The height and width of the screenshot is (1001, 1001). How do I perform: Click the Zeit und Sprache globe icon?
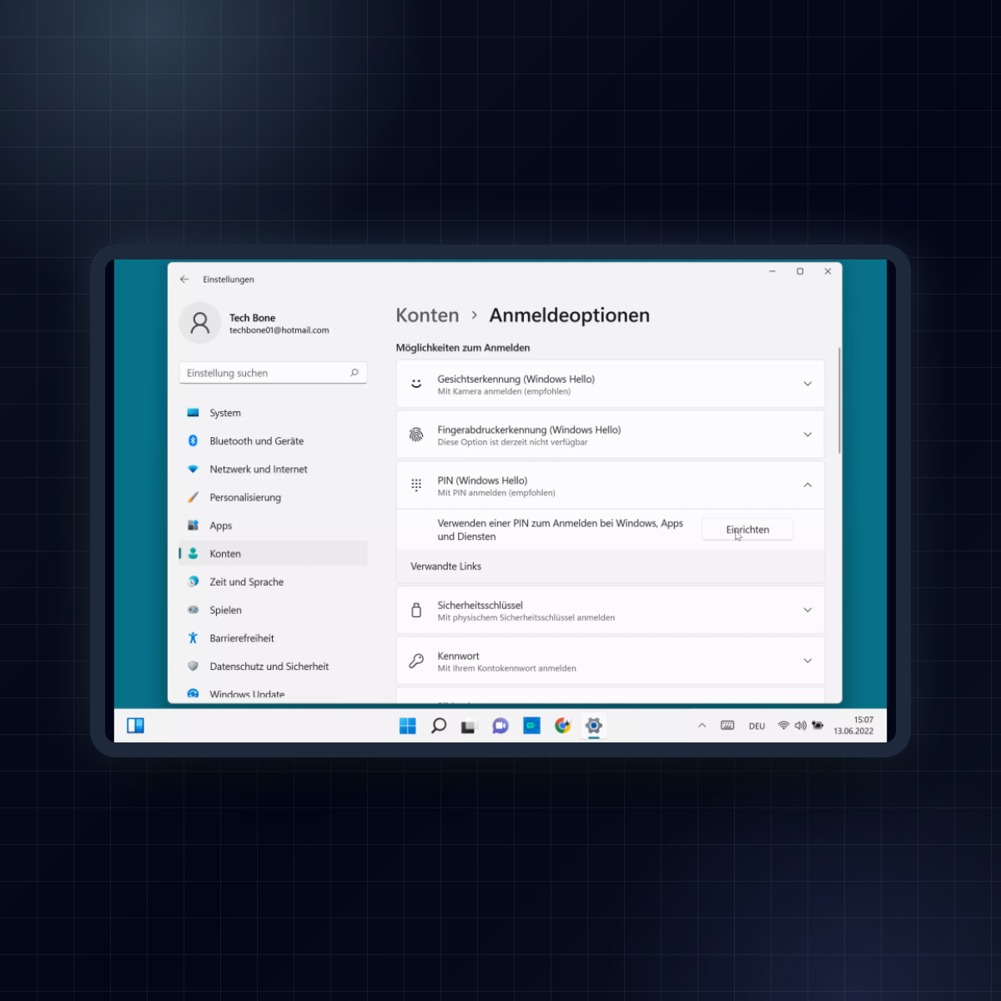[193, 581]
